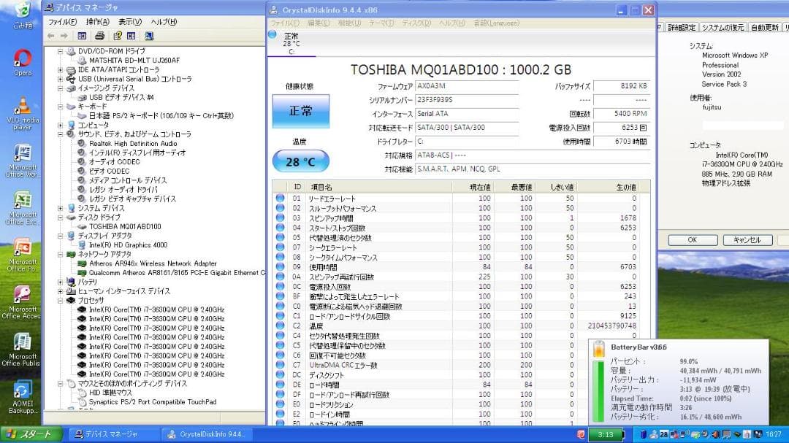Select Realtek High Definition Audio tree item

133,144
